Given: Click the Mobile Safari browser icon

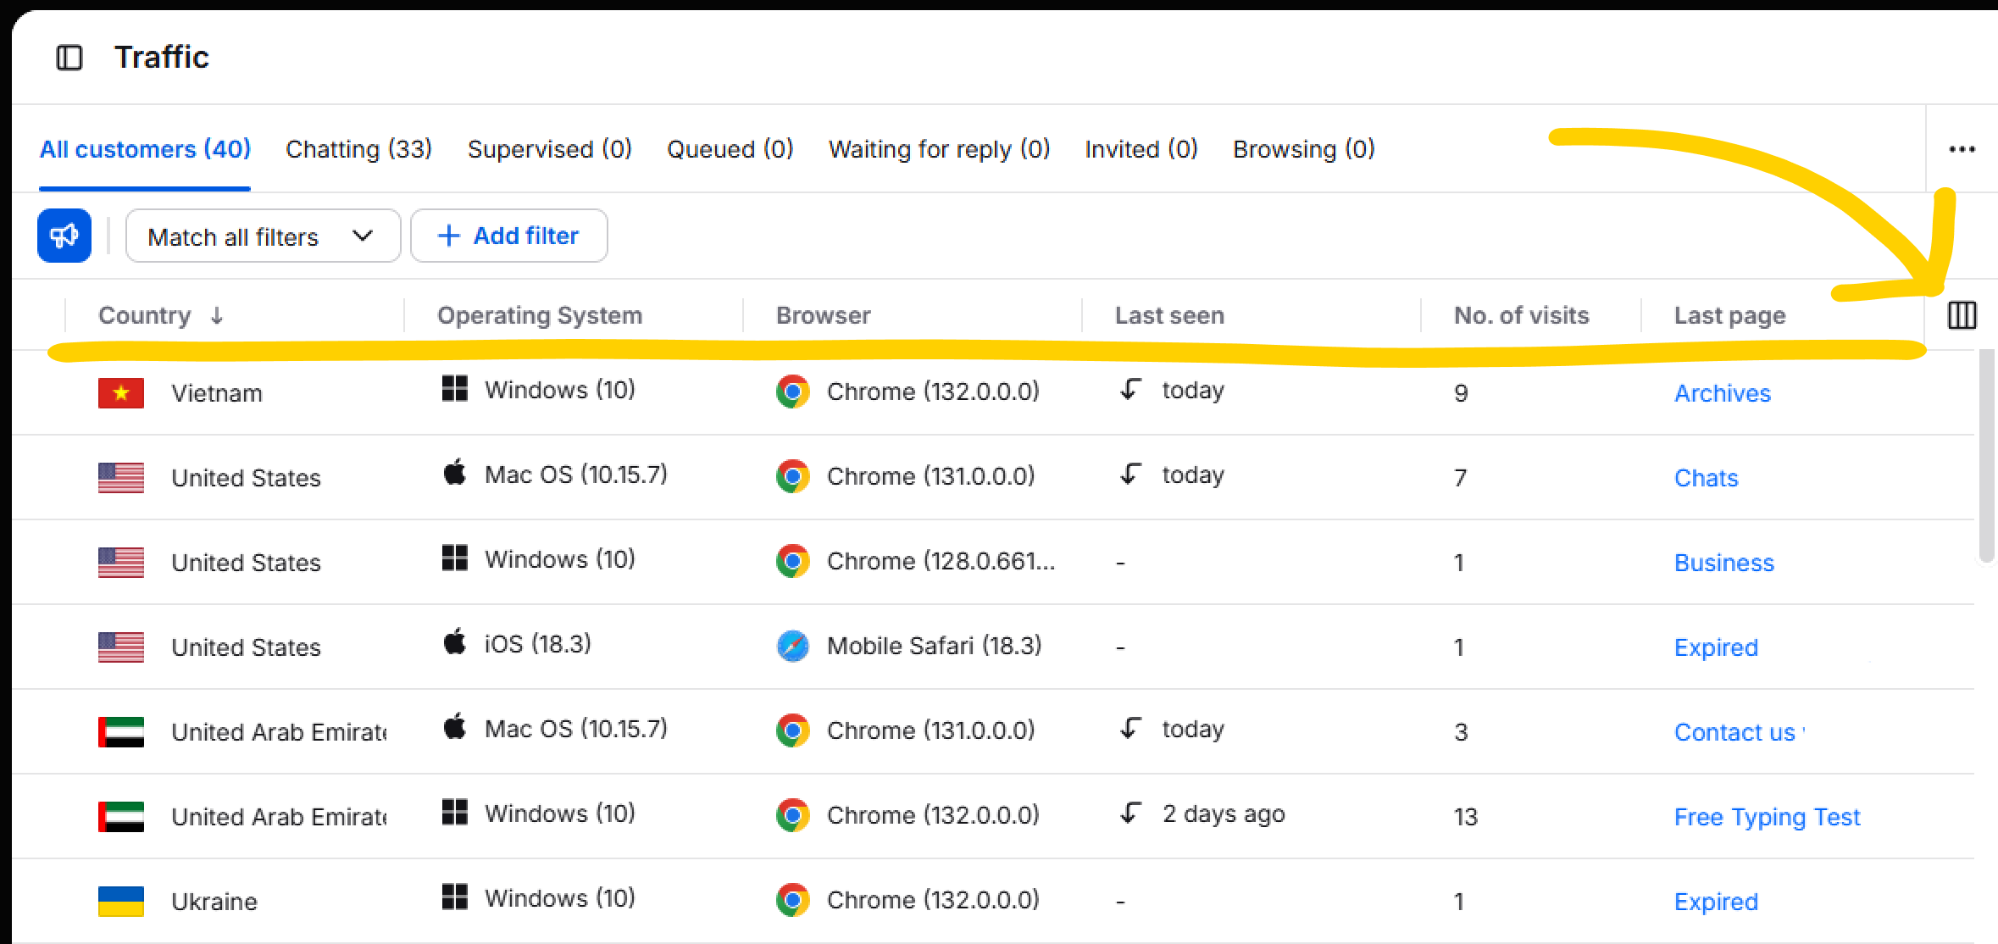Looking at the screenshot, I should (793, 646).
